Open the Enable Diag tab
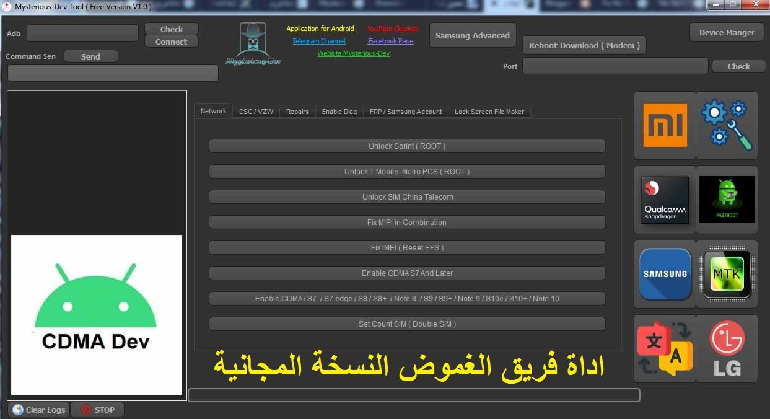This screenshot has height=419, width=770. tap(339, 112)
